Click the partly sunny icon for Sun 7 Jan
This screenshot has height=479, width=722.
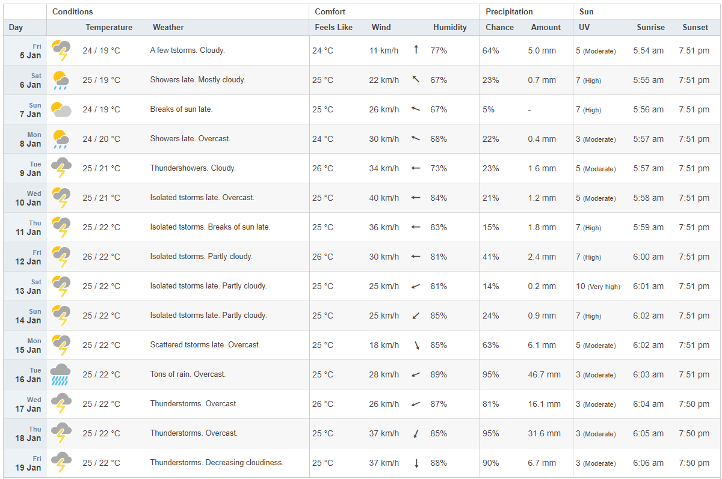[x=61, y=109]
